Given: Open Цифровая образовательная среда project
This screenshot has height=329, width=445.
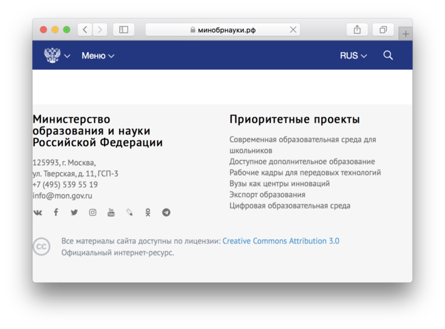Looking at the screenshot, I should click(290, 206).
